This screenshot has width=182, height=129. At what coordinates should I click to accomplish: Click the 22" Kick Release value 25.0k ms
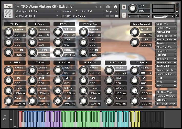[20, 55]
